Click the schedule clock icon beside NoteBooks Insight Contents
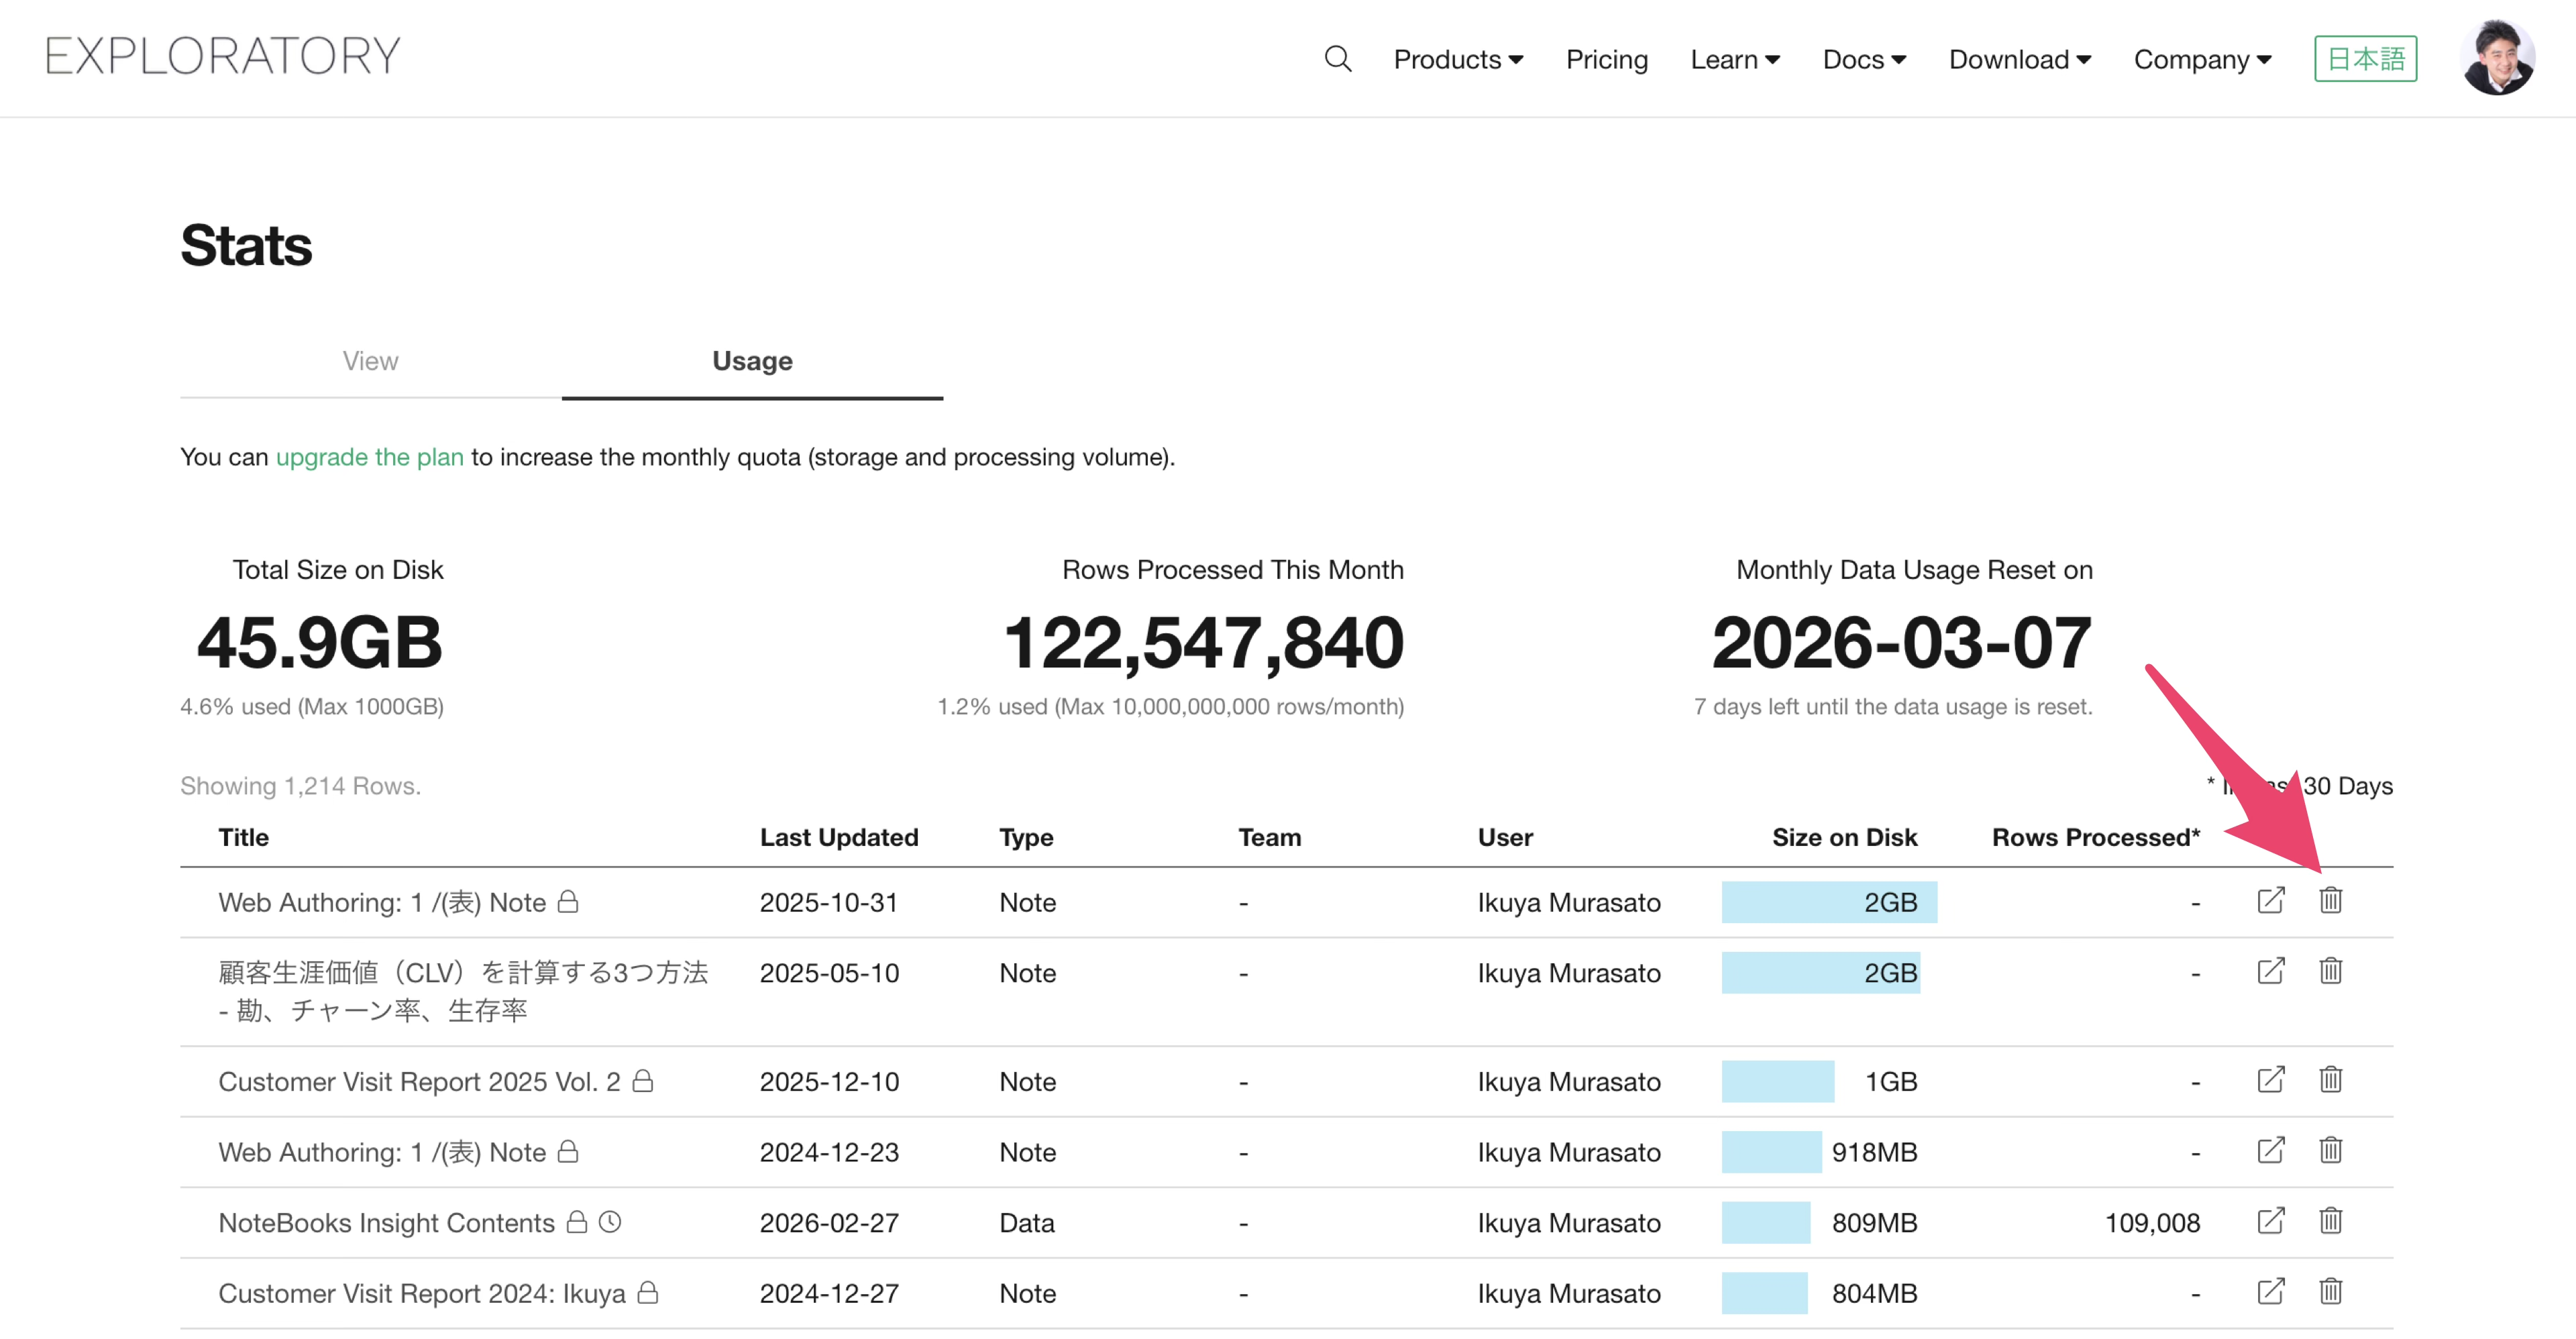Screen dimensions: 2576x1339 610,1222
